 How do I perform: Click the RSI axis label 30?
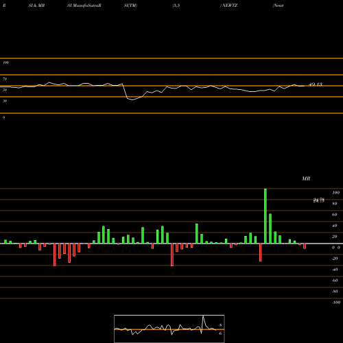[5, 101]
